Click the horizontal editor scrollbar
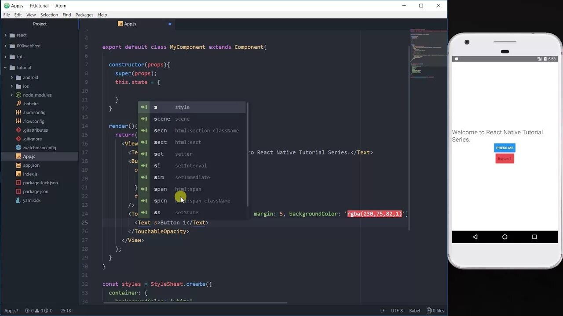The image size is (563, 316). click(x=195, y=302)
